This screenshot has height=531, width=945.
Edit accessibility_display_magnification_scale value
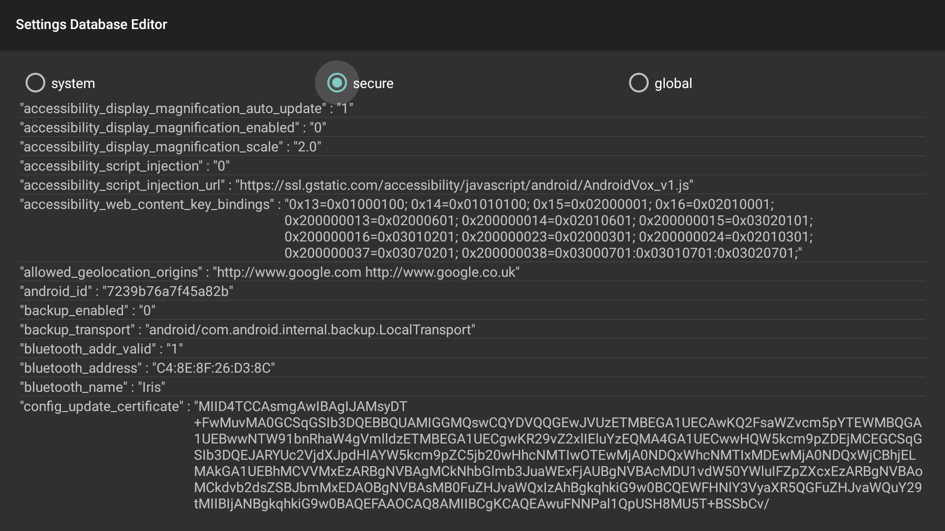click(x=170, y=147)
